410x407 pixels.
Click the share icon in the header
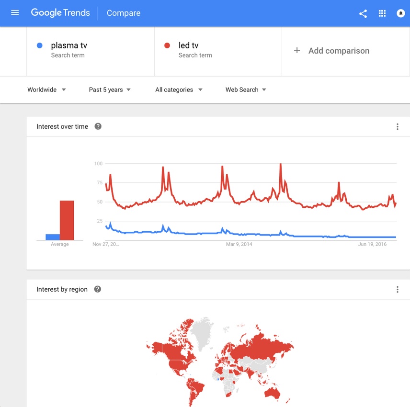363,13
